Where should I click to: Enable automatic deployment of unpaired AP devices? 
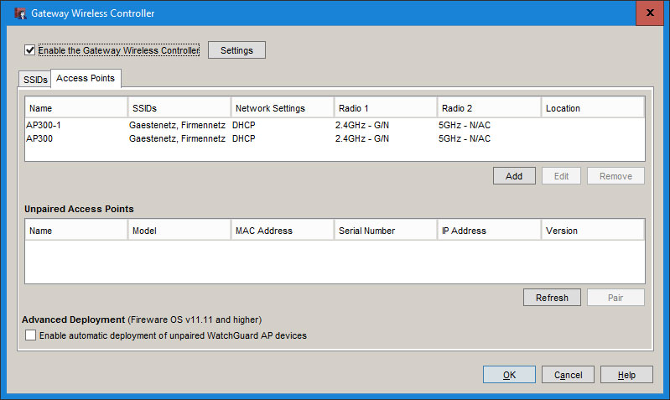click(31, 335)
